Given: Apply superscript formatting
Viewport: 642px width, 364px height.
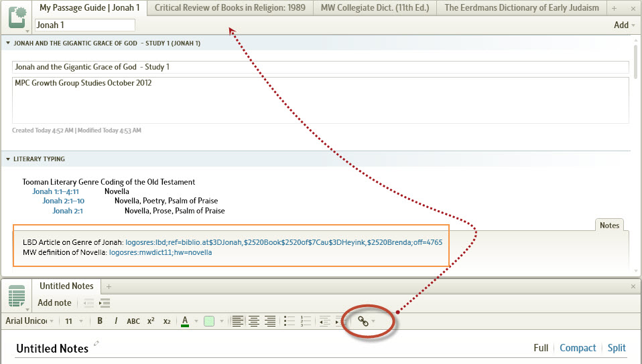Looking at the screenshot, I should pyautogui.click(x=151, y=321).
